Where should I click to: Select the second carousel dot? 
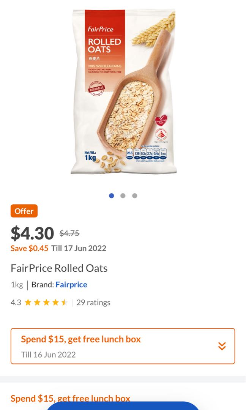123,195
